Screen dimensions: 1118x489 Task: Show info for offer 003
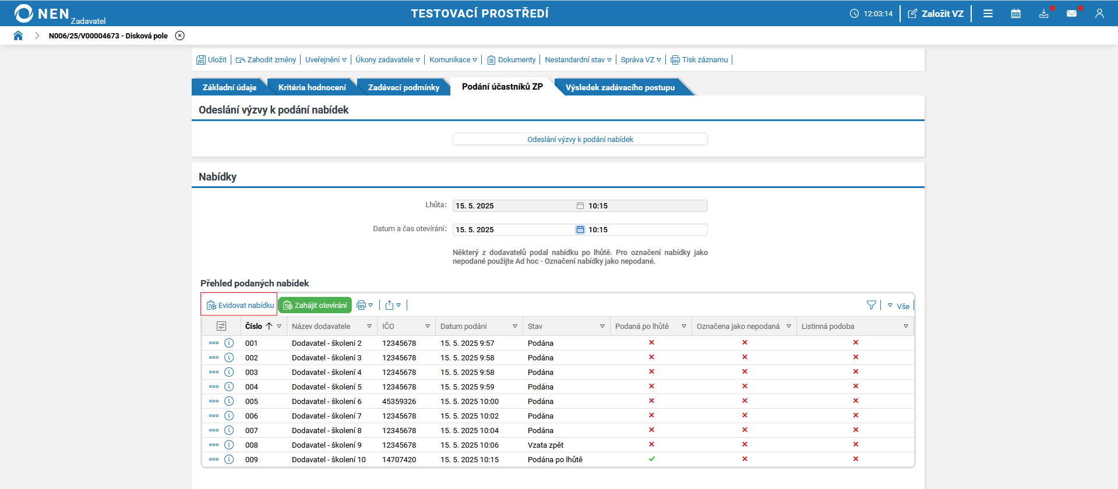pos(229,372)
